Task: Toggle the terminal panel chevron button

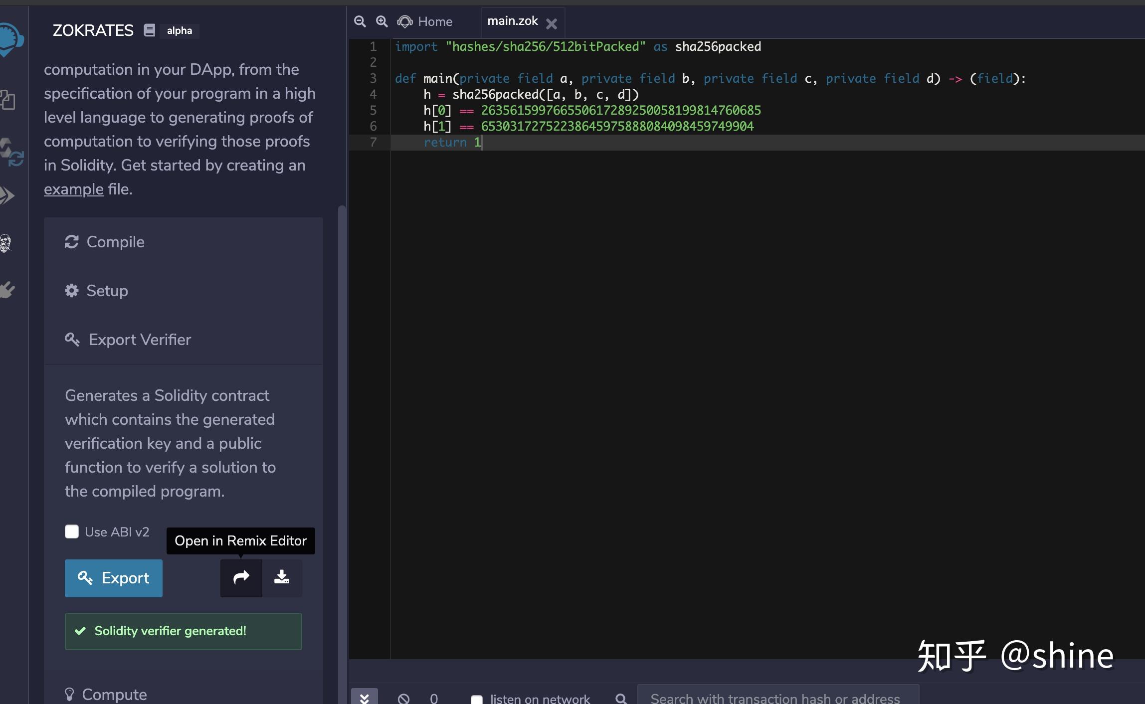Action: tap(365, 697)
